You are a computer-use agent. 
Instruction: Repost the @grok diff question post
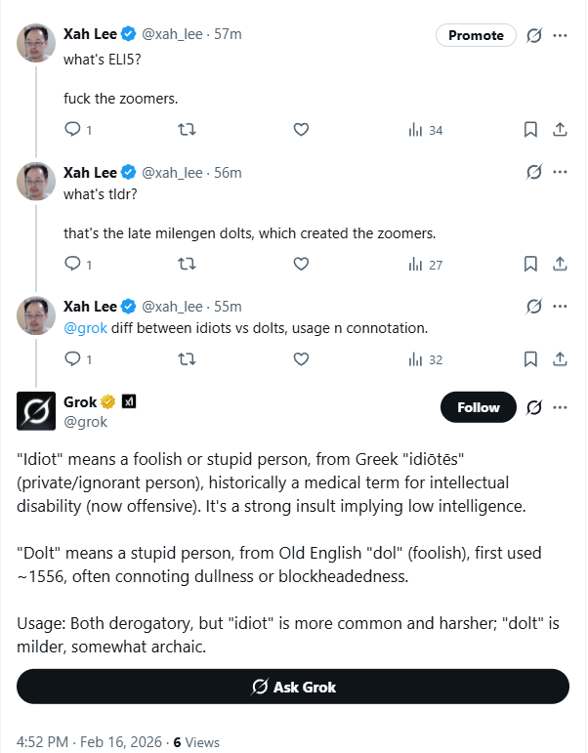tap(187, 359)
